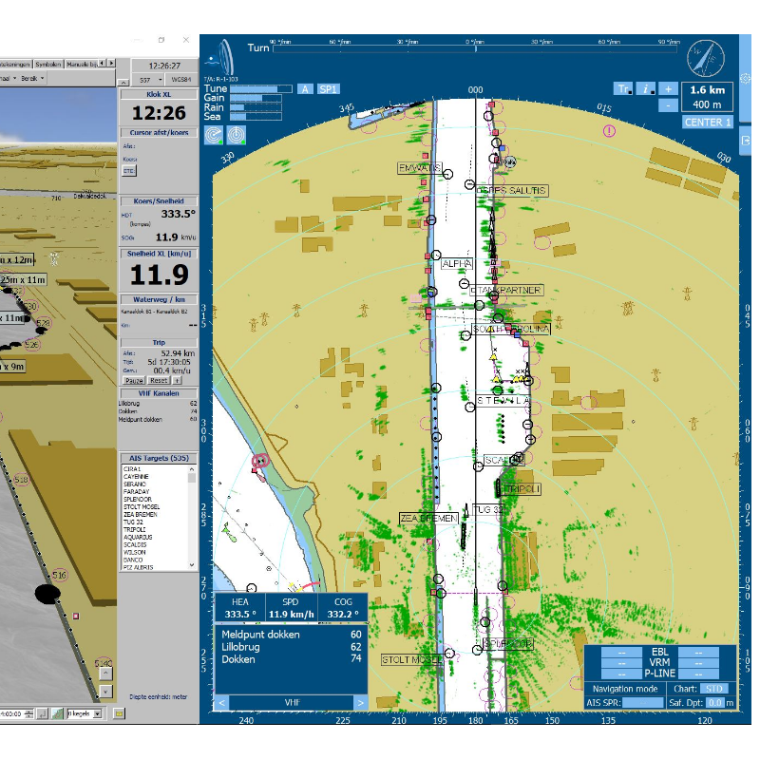Adjust the Sea clutter slider
The height and width of the screenshot is (760, 760).
(256, 117)
